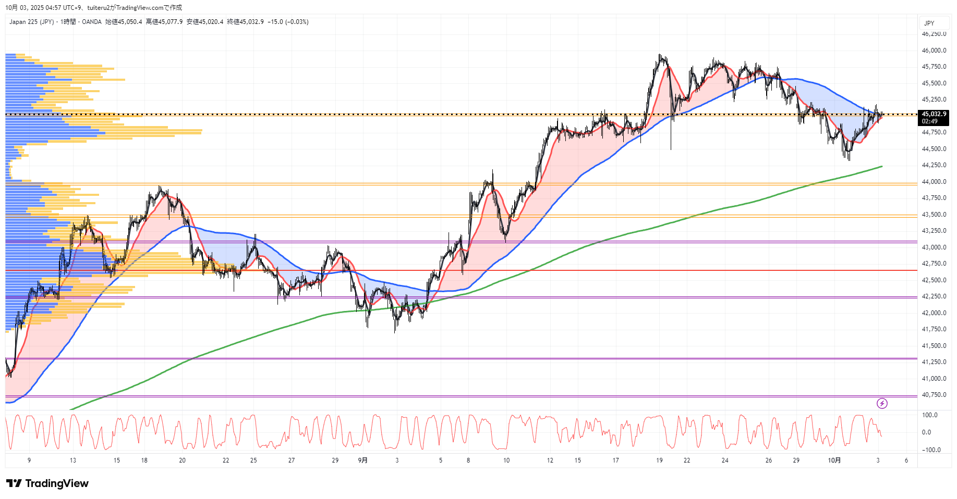
Task: Click the 44,000.0 price axis label
Action: point(934,182)
